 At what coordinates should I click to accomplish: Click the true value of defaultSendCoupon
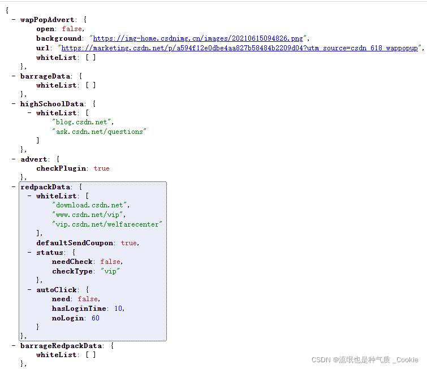tap(128, 243)
